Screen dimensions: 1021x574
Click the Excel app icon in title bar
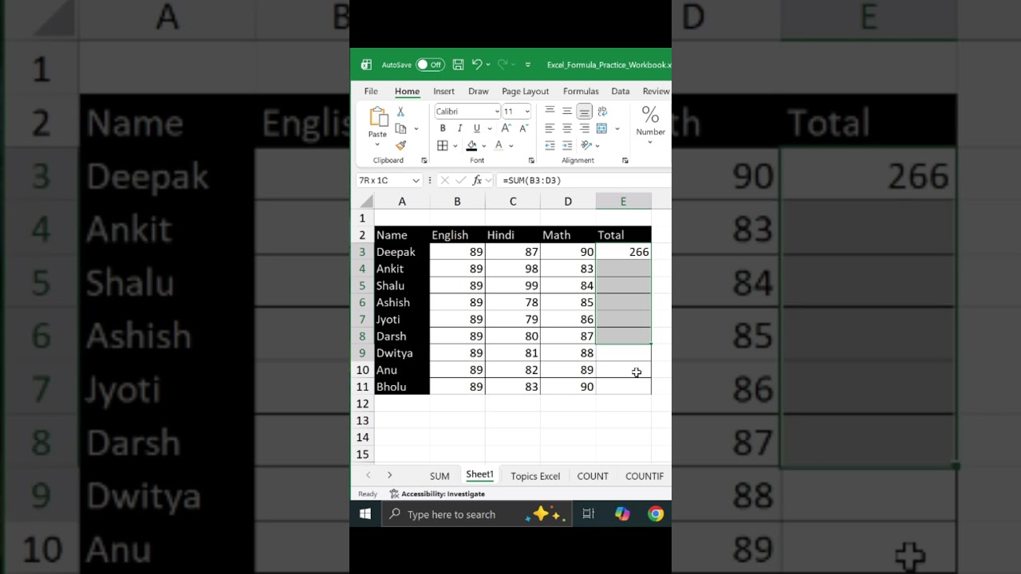click(x=366, y=65)
